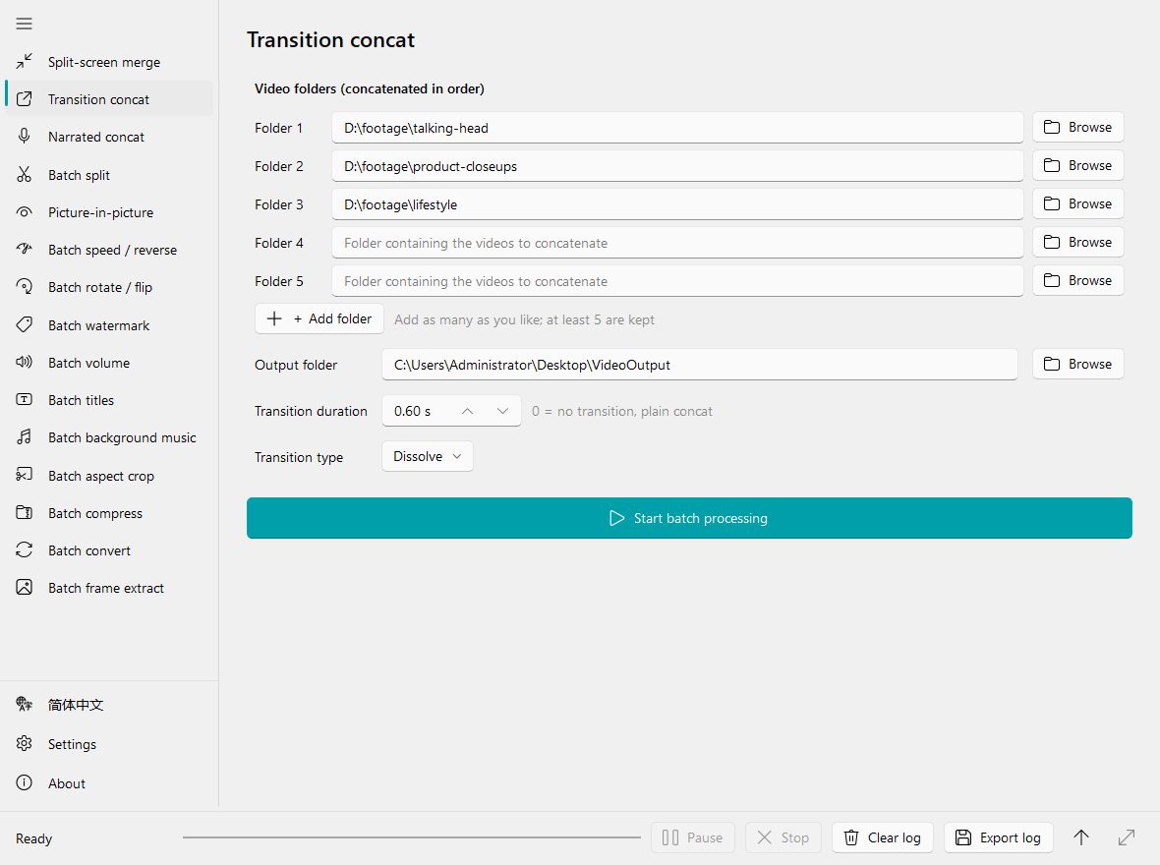Open Narrated concat page
This screenshot has height=865, width=1160.
[x=109, y=137]
